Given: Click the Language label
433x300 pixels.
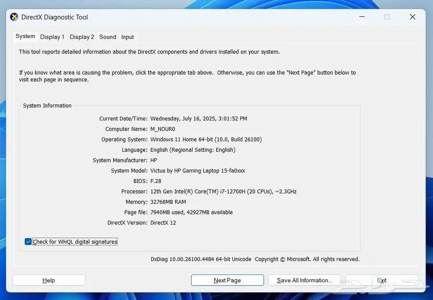Looking at the screenshot, I should pyautogui.click(x=135, y=150).
